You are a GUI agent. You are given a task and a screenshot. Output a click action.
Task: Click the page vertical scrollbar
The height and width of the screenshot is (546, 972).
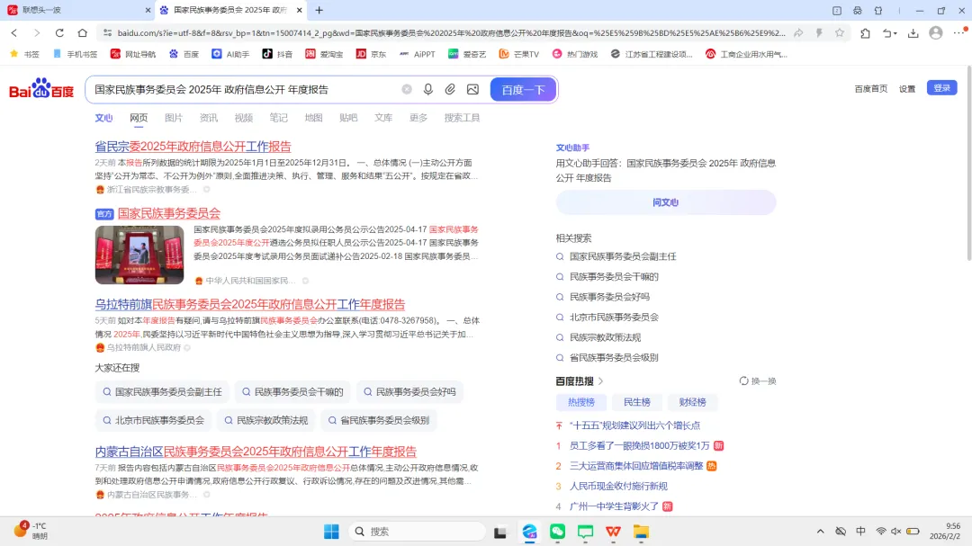pyautogui.click(x=967, y=164)
